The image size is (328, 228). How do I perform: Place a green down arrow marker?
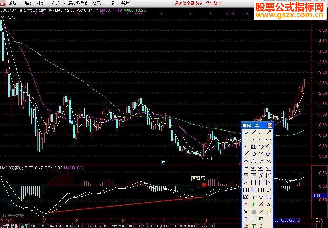point(254,204)
